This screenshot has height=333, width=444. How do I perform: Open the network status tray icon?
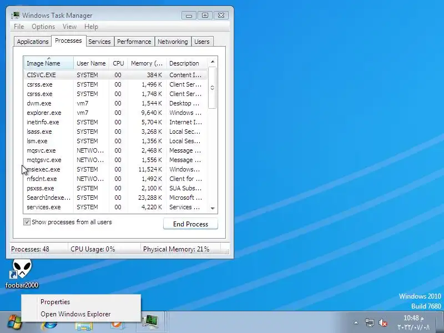(x=369, y=322)
